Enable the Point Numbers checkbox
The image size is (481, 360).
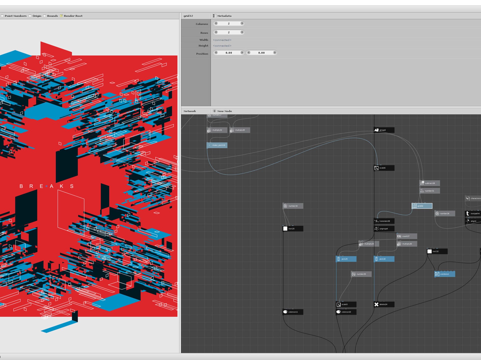pyautogui.click(x=2, y=16)
